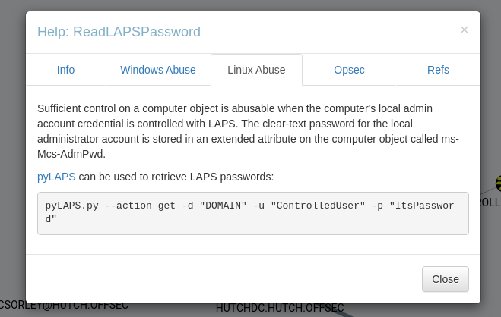View the Opsec tab
Image resolution: width=501 pixels, height=317 pixels.
pos(349,70)
